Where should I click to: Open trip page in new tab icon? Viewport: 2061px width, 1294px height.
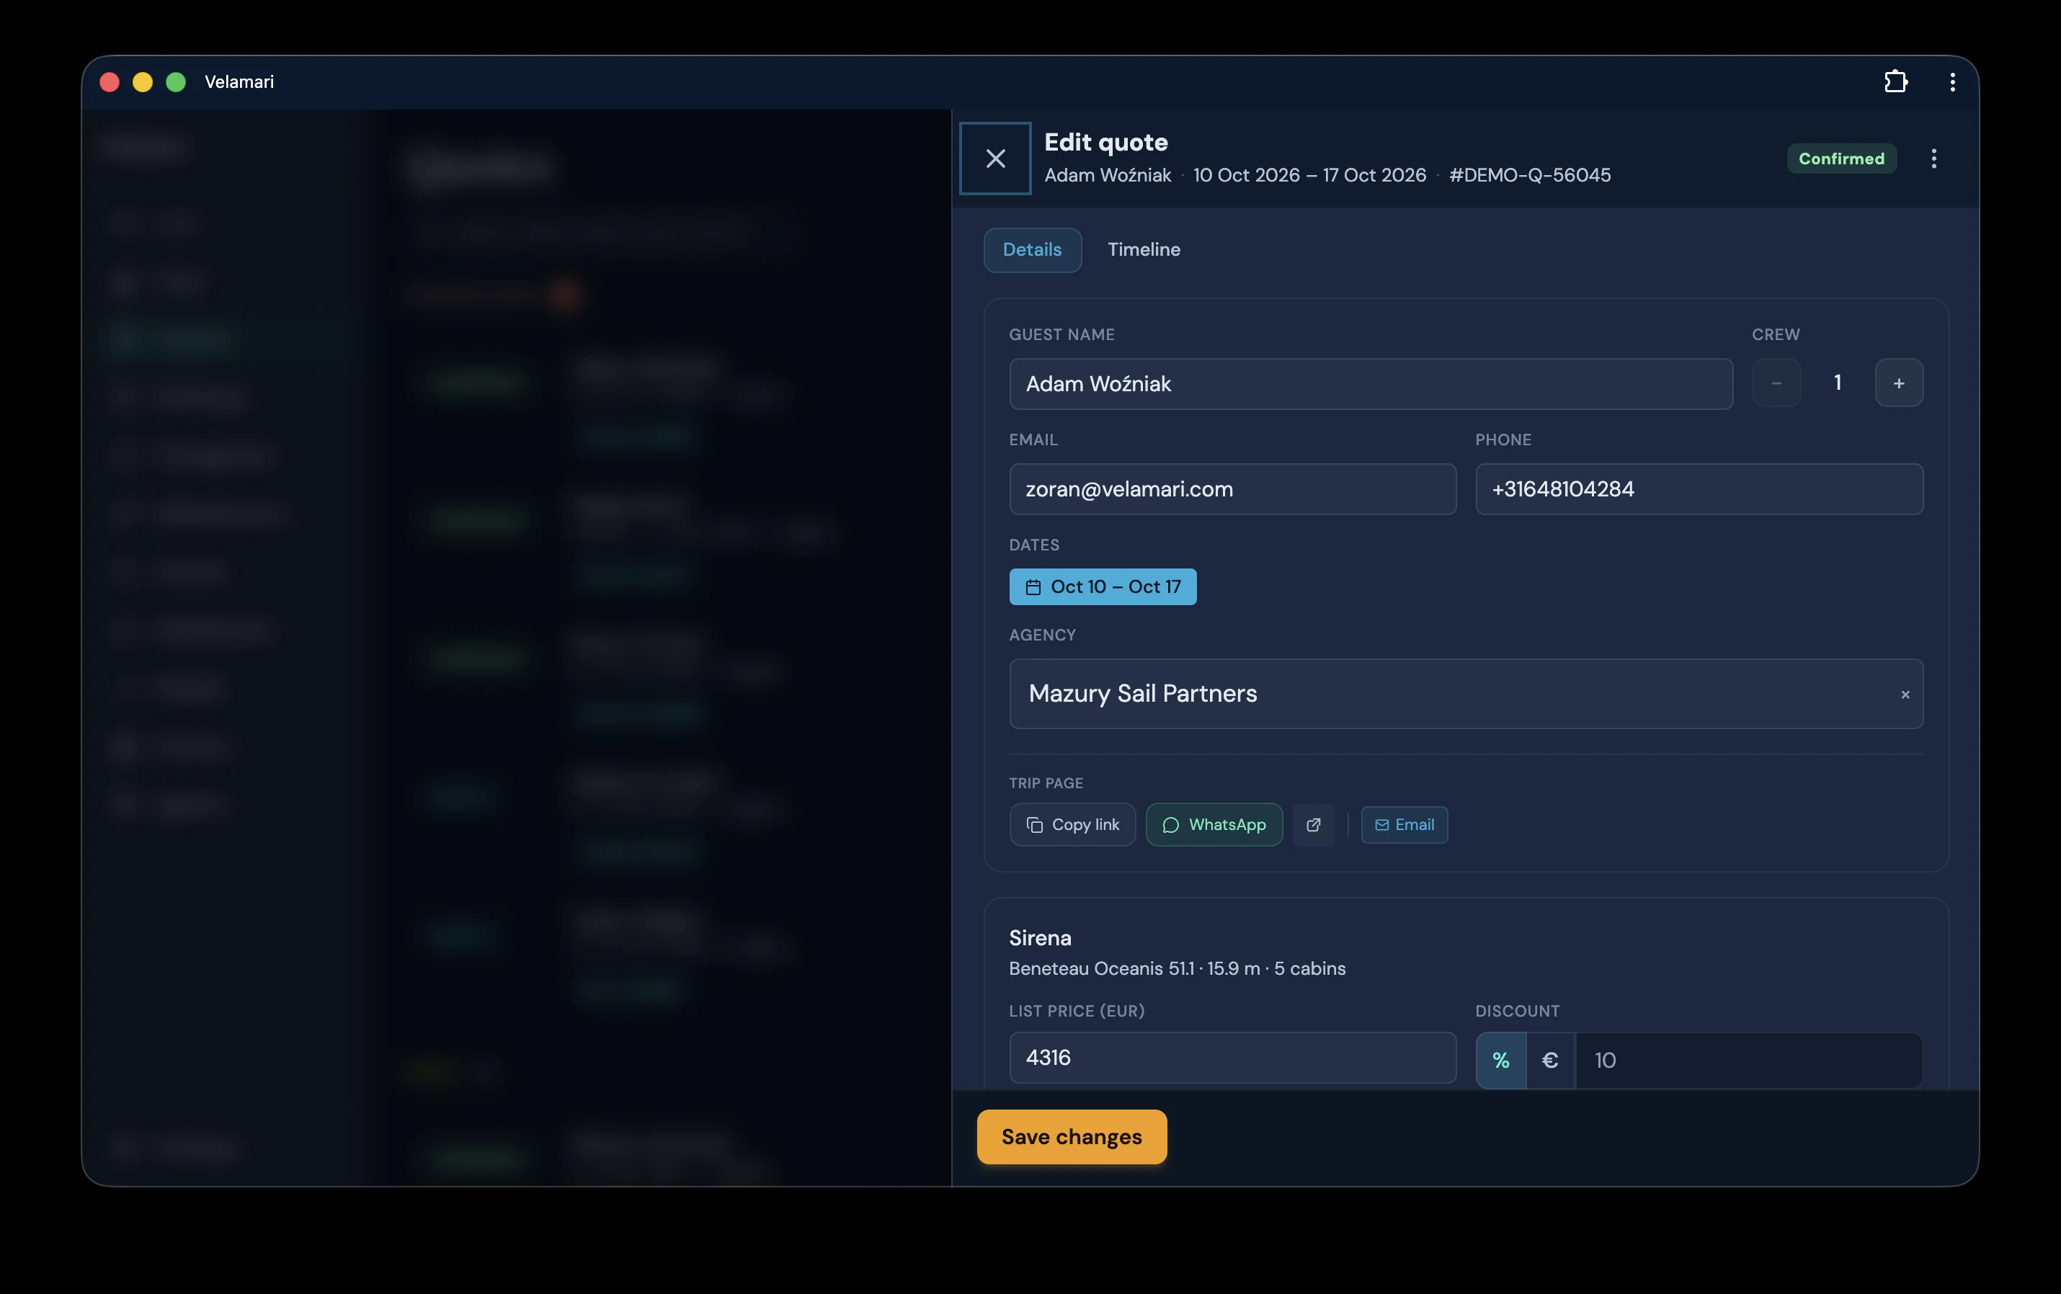pyautogui.click(x=1313, y=825)
